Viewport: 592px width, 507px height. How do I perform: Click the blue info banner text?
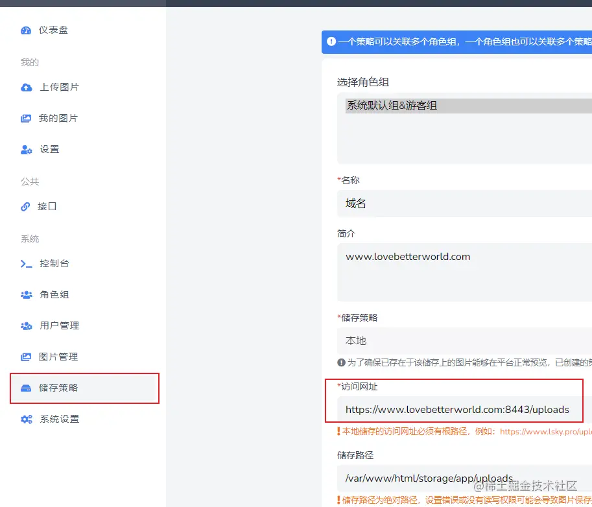click(x=465, y=41)
